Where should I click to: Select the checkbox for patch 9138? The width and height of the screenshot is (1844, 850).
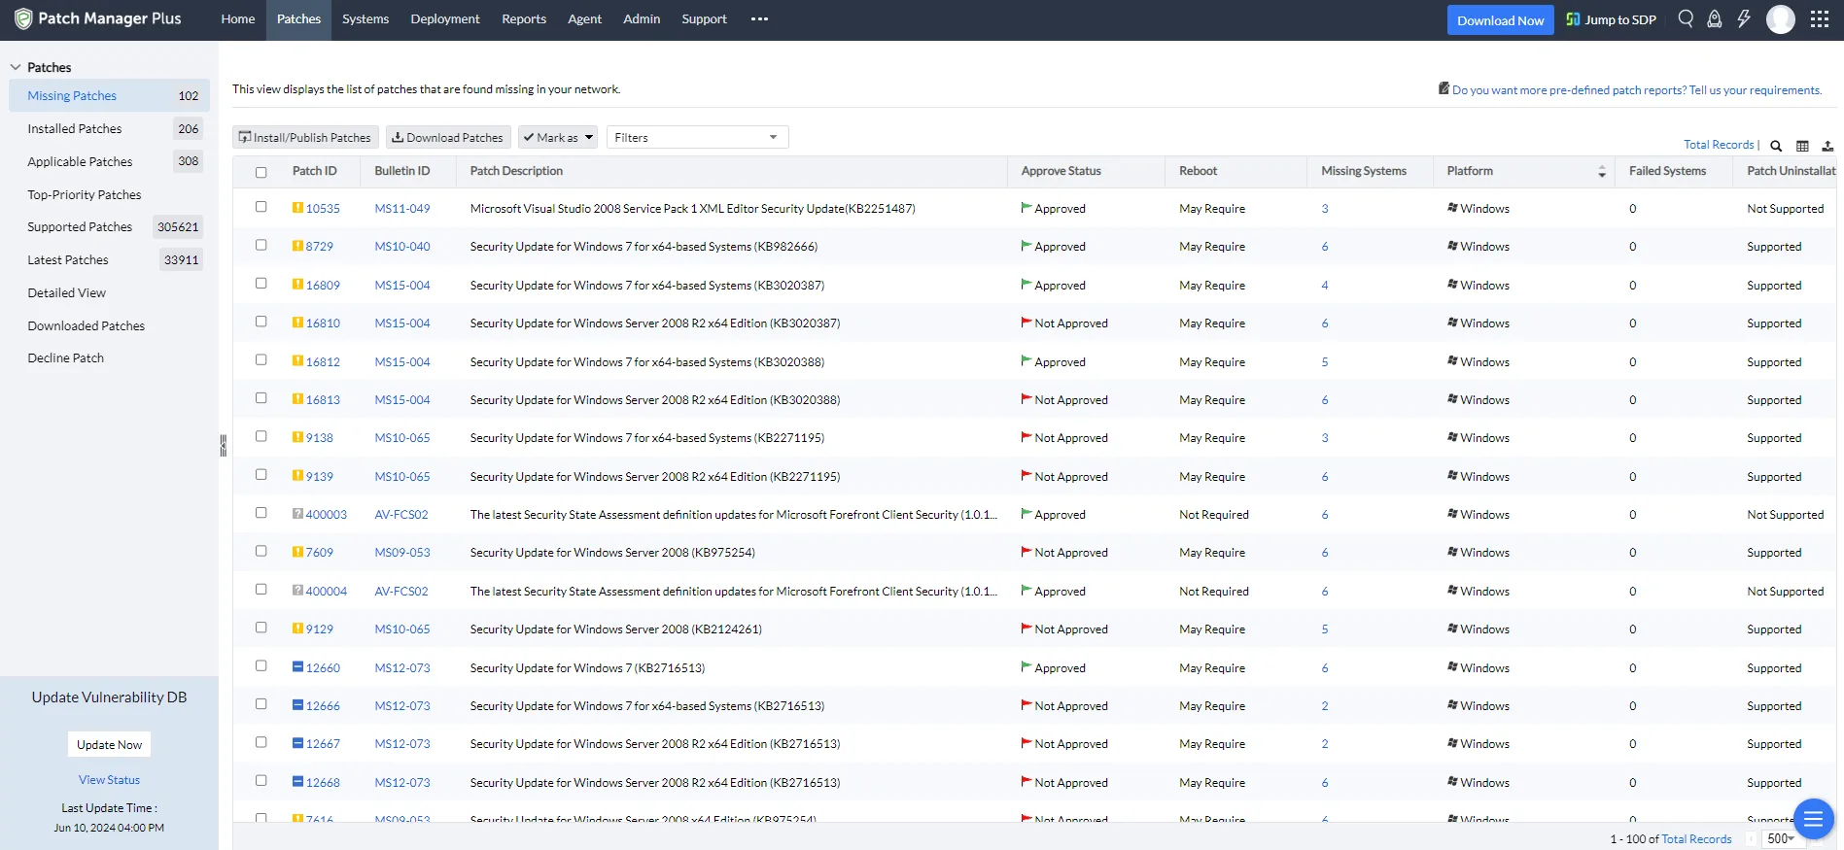click(261, 436)
